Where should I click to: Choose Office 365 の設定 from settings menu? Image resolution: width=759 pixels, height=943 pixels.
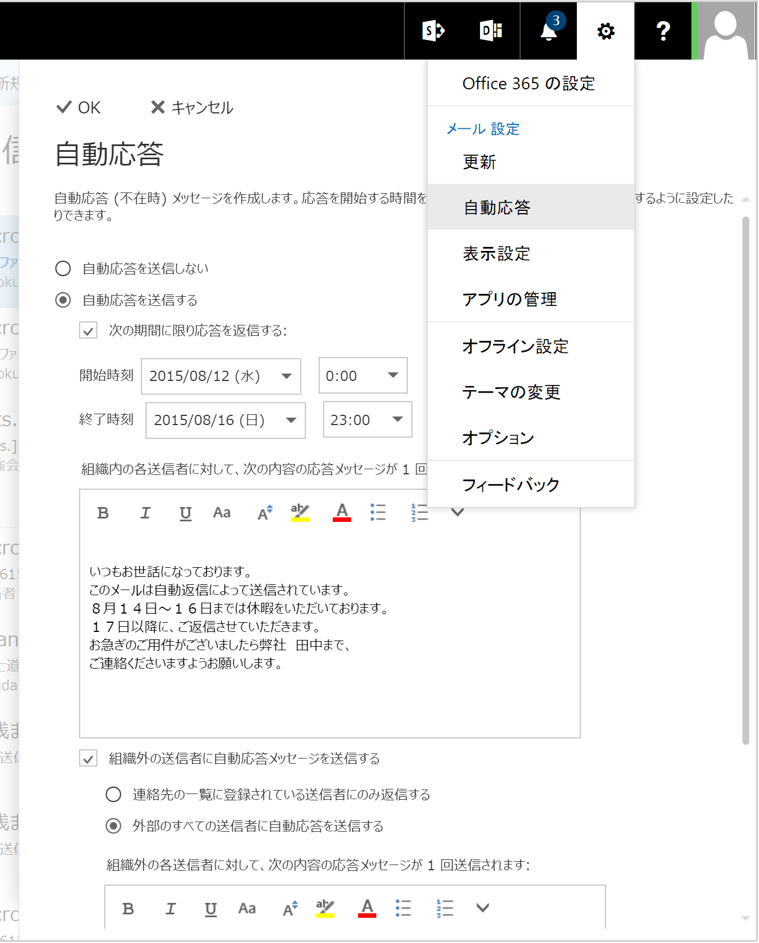tap(531, 84)
